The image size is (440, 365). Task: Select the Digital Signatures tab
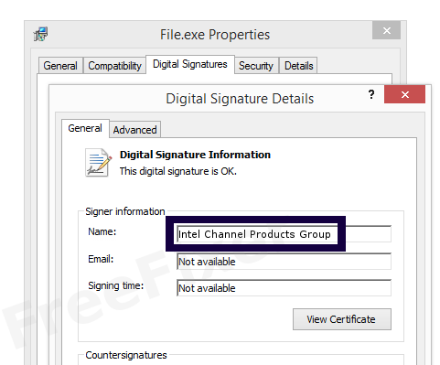(190, 64)
